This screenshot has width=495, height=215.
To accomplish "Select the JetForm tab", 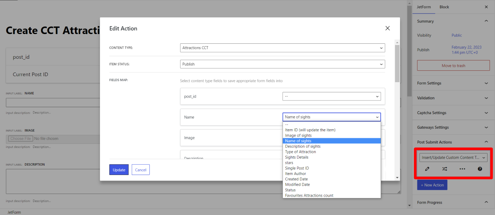I will 424,7.
